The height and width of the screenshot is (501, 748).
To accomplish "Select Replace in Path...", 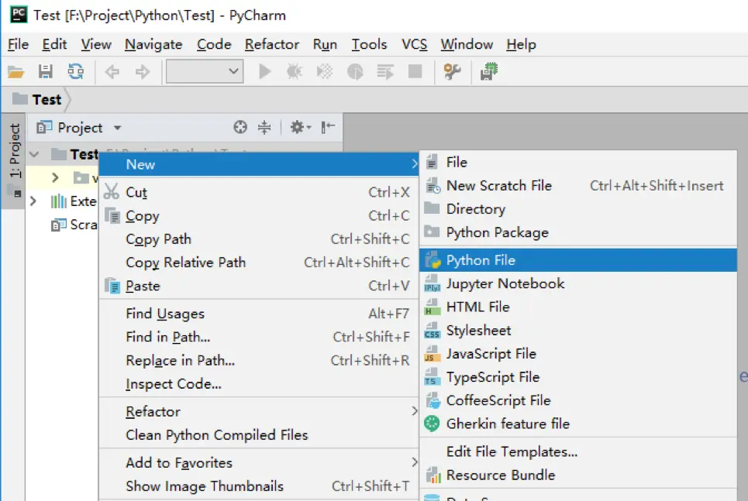I will (x=259, y=360).
